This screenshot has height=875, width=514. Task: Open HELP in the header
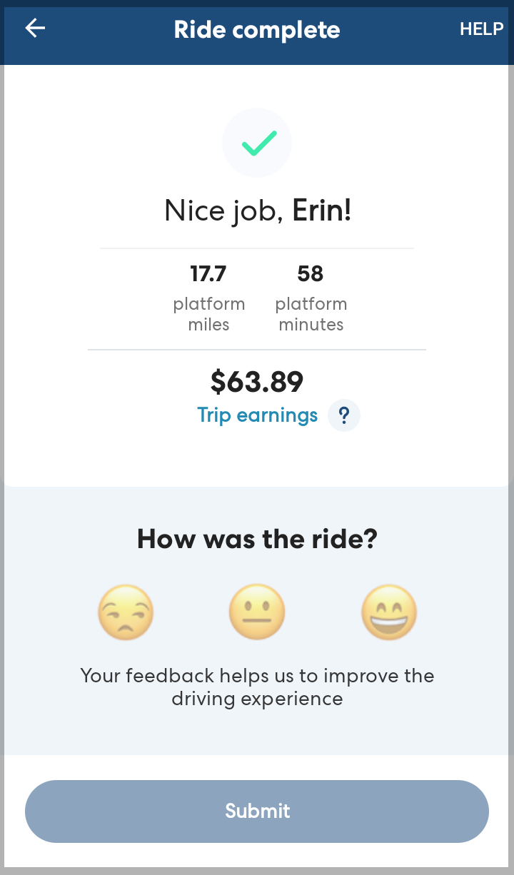482,29
